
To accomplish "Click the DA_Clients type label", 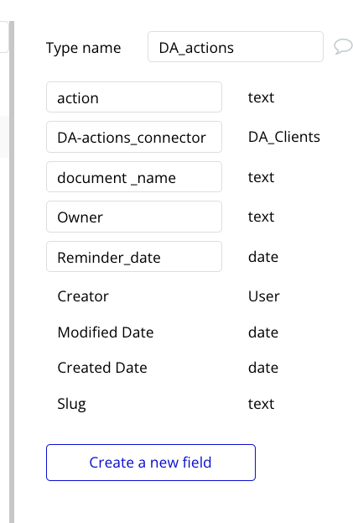I will pyautogui.click(x=284, y=137).
